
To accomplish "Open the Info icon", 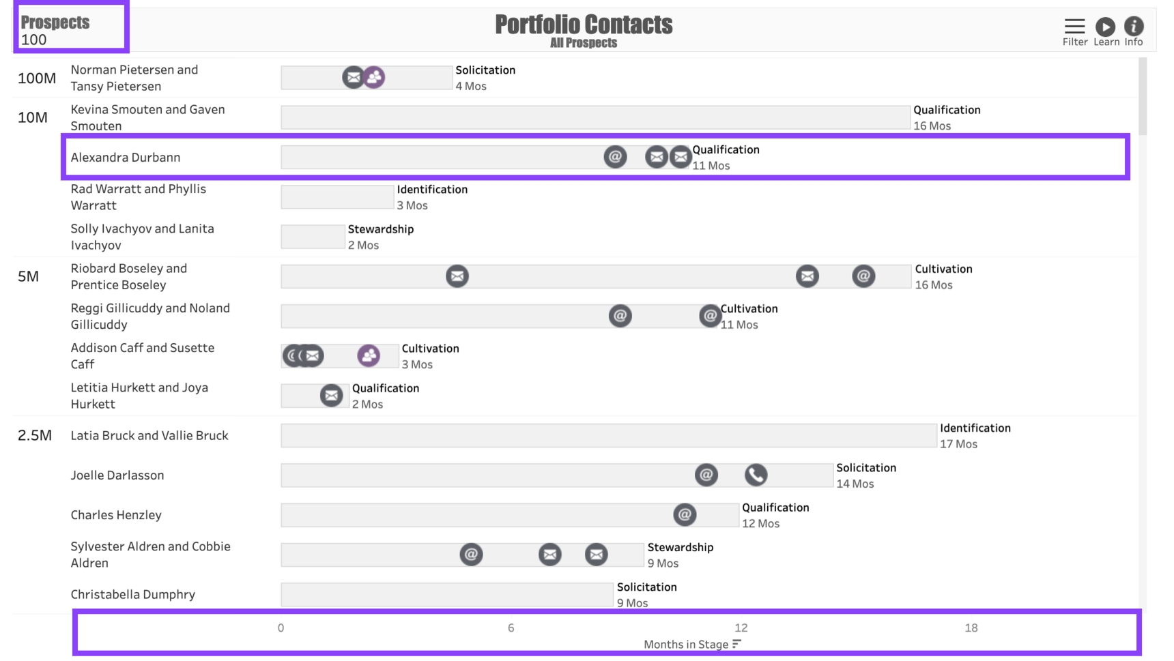I will click(x=1134, y=27).
